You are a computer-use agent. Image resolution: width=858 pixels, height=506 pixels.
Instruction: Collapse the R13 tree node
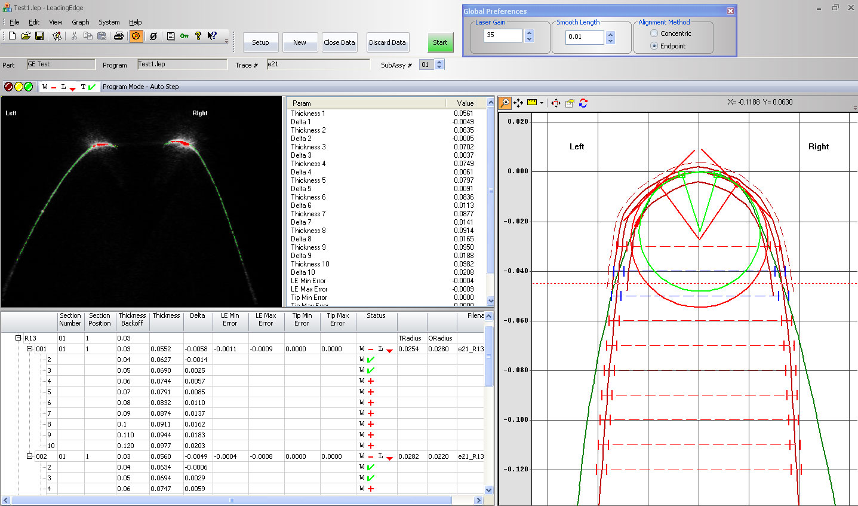click(18, 338)
